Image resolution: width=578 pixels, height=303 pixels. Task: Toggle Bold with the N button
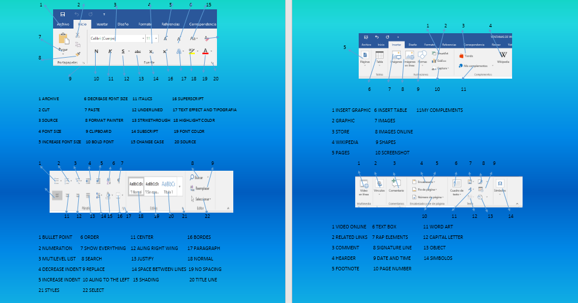click(x=96, y=51)
